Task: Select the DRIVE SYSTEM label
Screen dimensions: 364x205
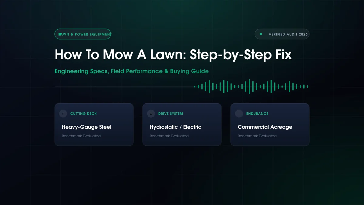Action: (x=170, y=114)
